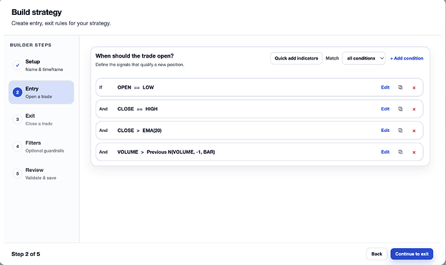Select the Entry step

pos(41,92)
